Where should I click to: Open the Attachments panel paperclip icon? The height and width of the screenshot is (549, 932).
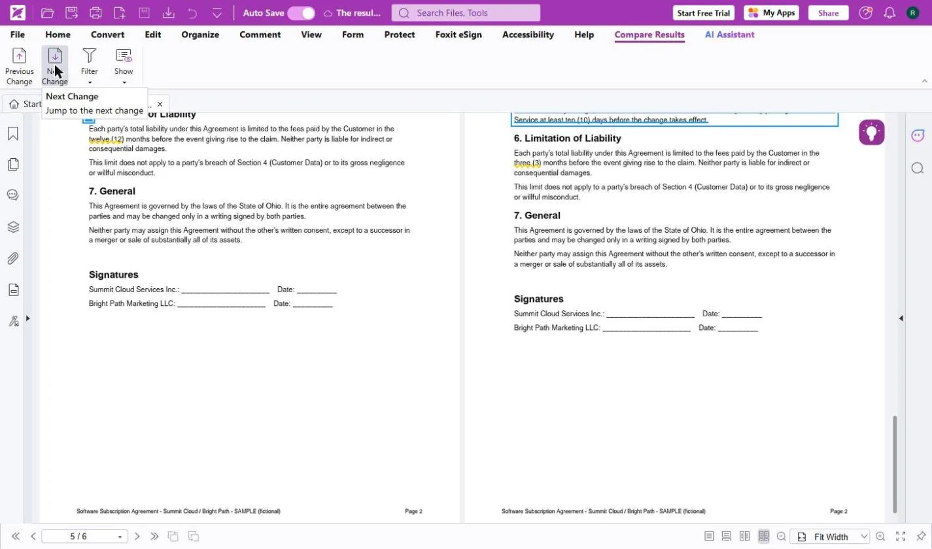tap(13, 258)
